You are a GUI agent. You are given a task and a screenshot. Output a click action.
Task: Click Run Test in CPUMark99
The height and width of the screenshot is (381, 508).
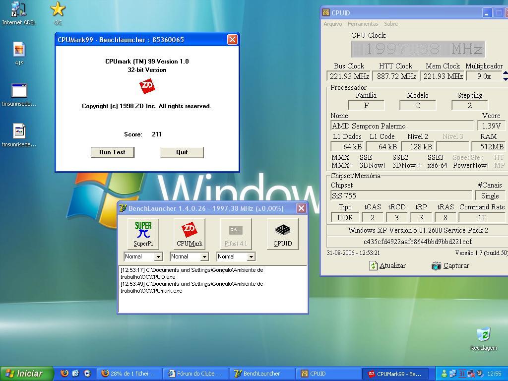[x=113, y=152]
